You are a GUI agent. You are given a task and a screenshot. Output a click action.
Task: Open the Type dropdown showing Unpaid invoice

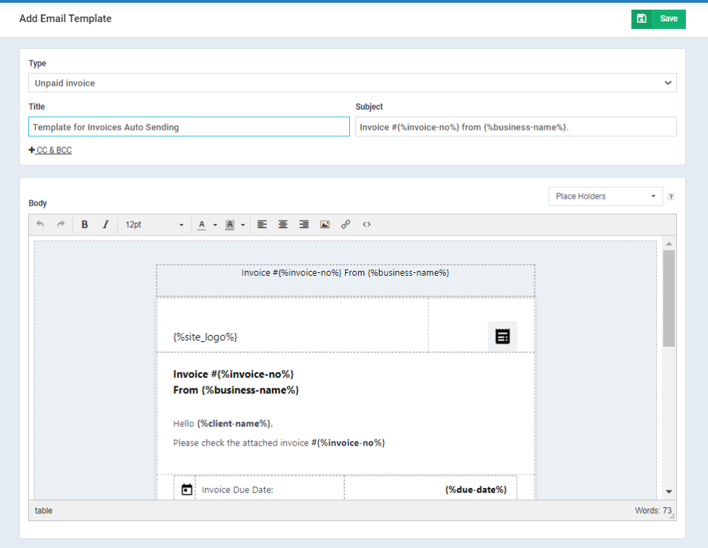pyautogui.click(x=352, y=83)
